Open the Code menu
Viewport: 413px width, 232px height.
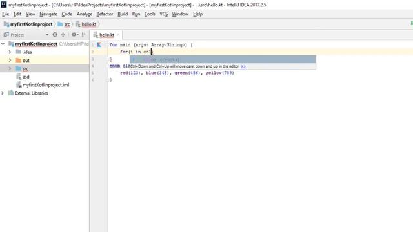67,14
